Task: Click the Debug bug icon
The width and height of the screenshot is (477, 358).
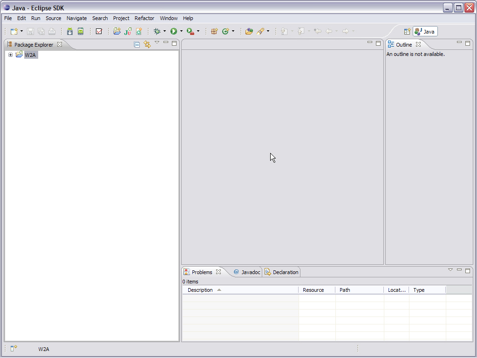Action: 157,31
